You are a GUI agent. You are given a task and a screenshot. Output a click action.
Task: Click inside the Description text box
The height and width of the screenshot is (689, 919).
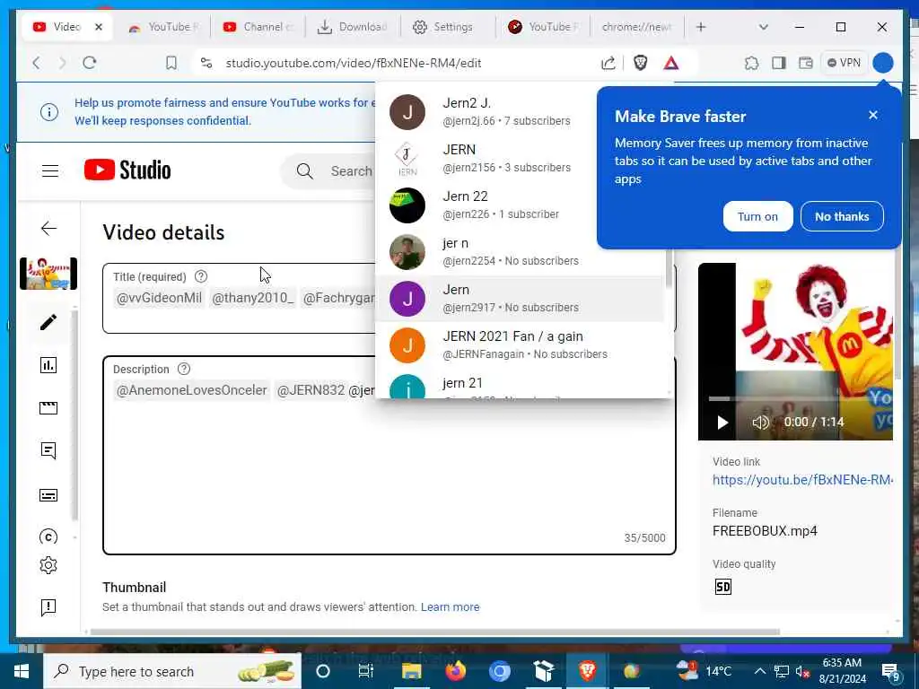coord(389,455)
